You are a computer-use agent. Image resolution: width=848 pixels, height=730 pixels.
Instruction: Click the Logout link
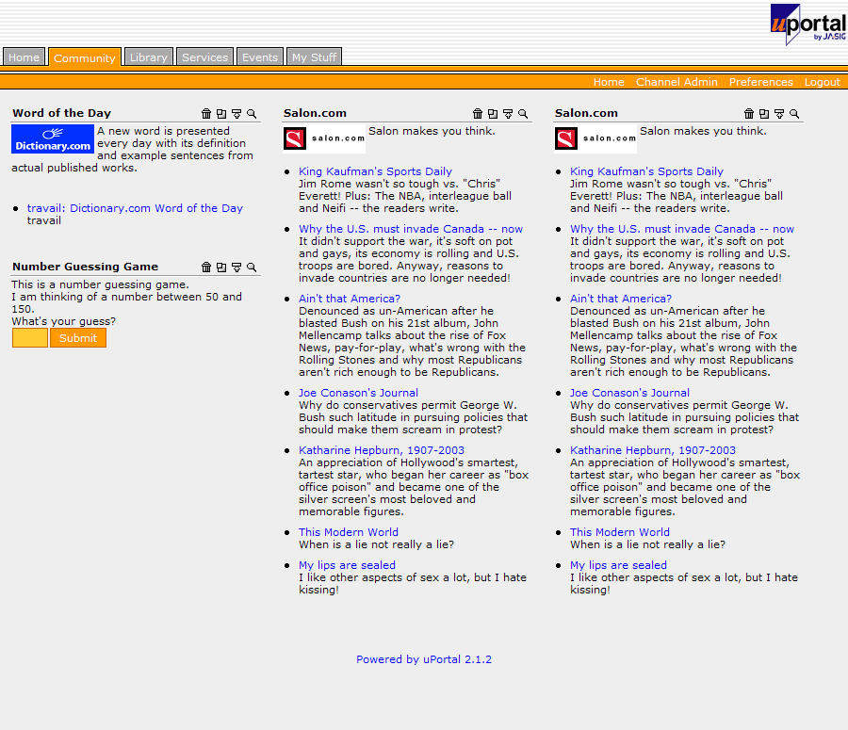(x=822, y=82)
